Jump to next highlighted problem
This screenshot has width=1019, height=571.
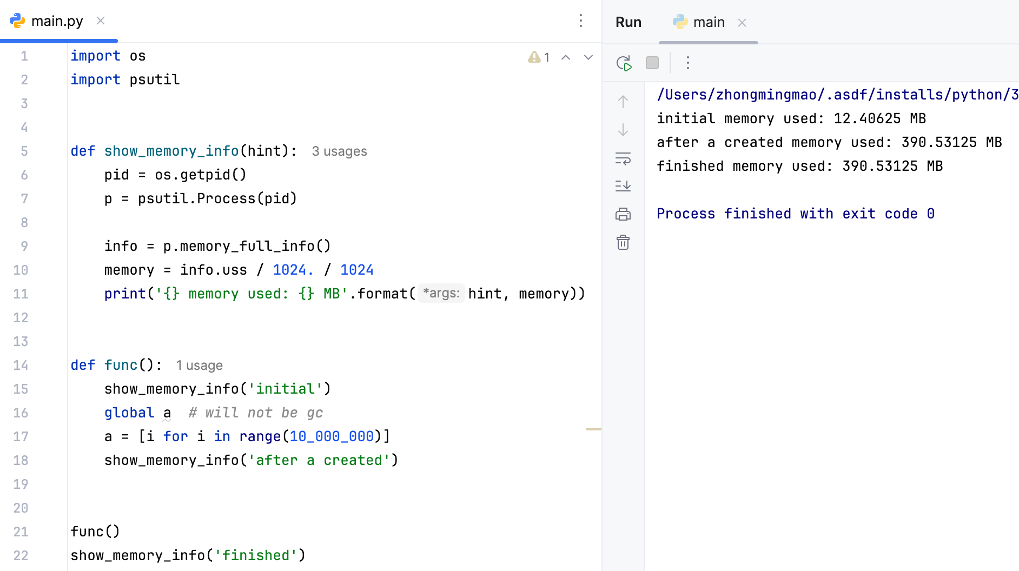coord(588,57)
